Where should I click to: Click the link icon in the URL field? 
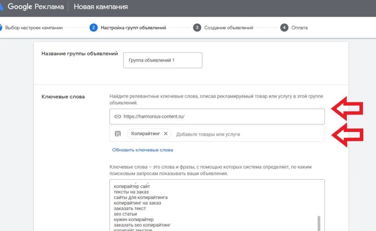pos(117,117)
